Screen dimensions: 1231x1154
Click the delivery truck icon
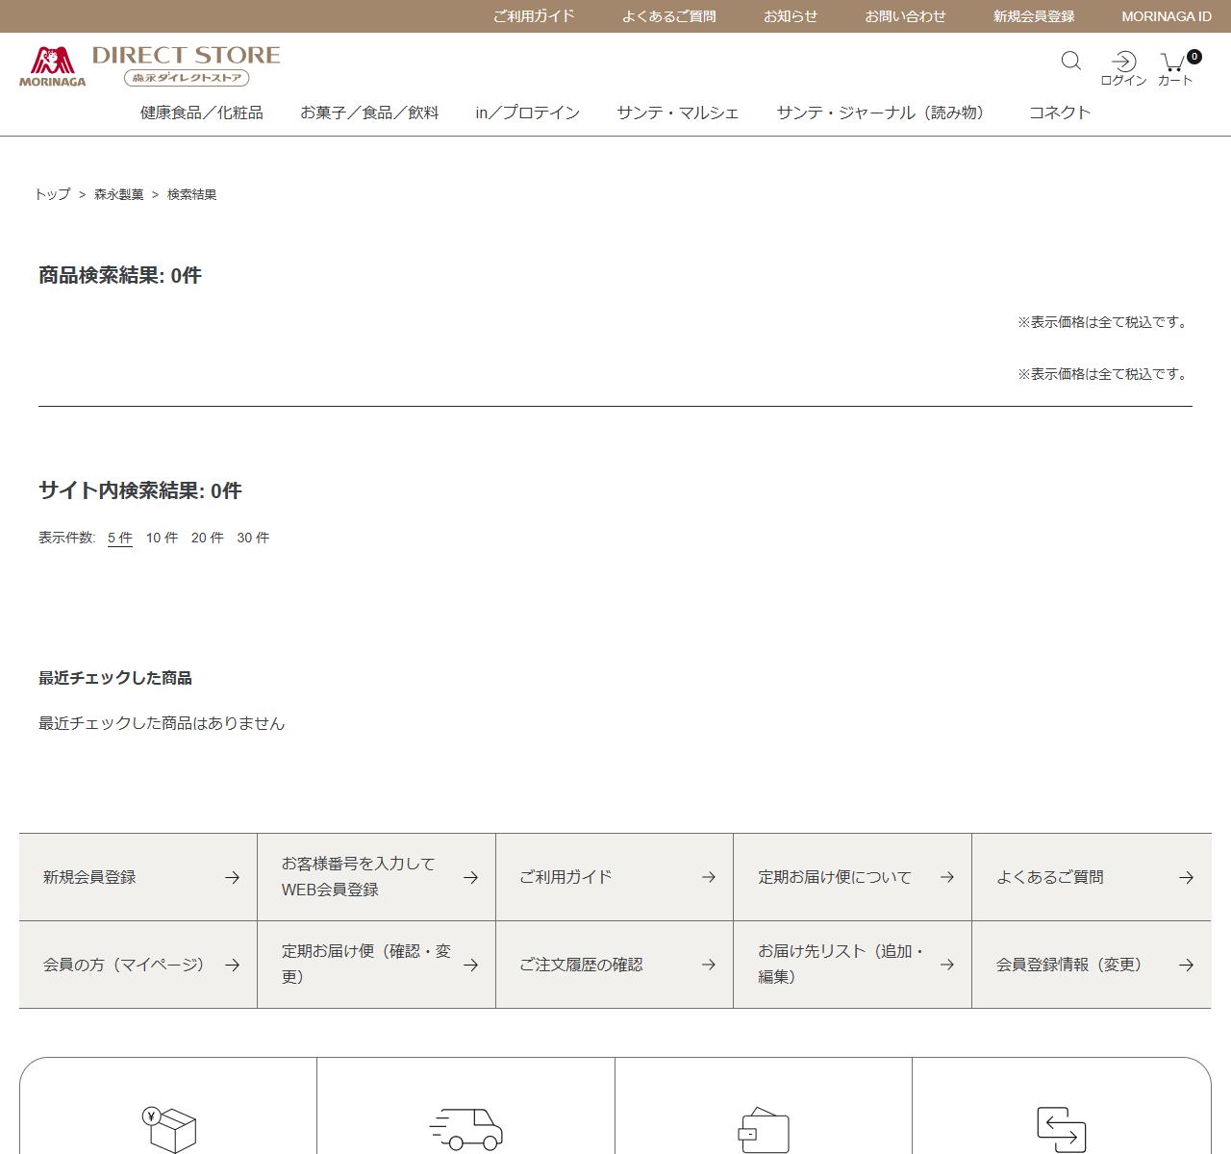click(x=466, y=1129)
